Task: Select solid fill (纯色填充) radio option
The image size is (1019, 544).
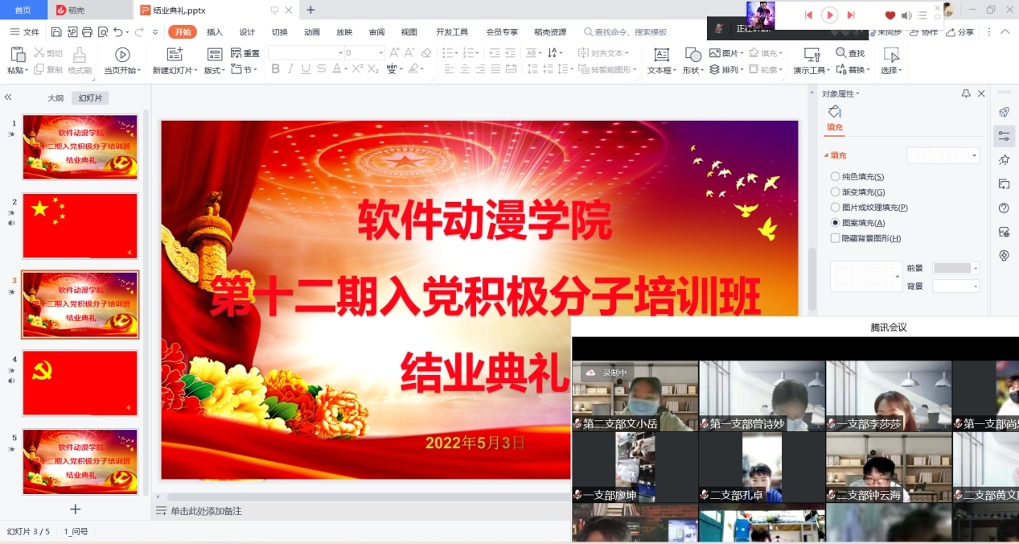Action: [835, 176]
